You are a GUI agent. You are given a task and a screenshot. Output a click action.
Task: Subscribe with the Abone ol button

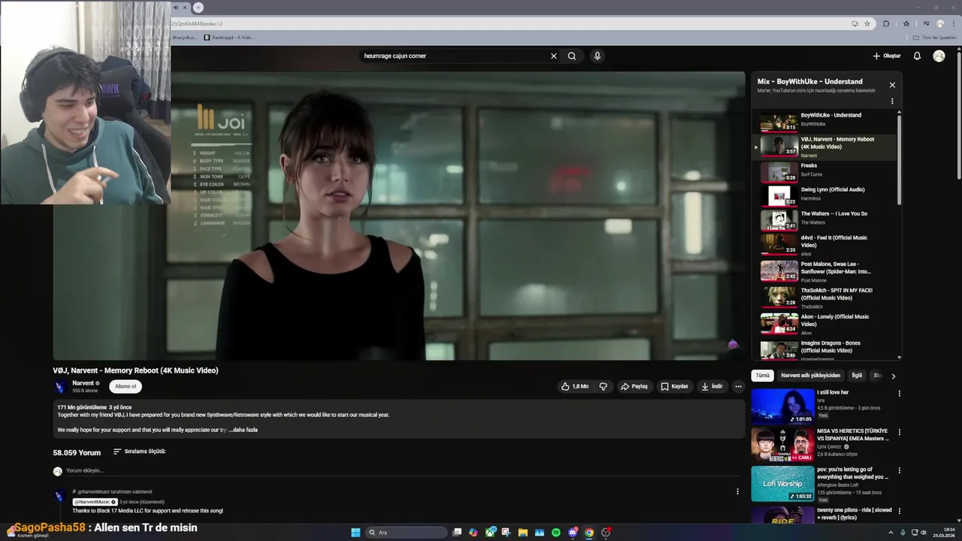pyautogui.click(x=126, y=386)
